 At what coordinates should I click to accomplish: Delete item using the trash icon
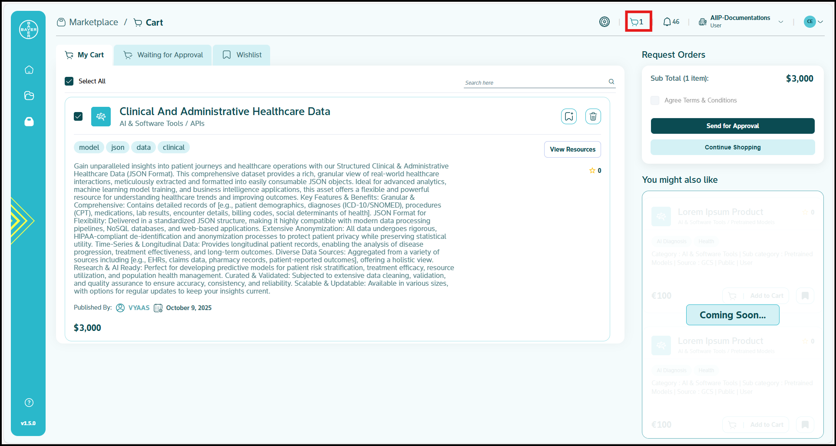(x=593, y=116)
